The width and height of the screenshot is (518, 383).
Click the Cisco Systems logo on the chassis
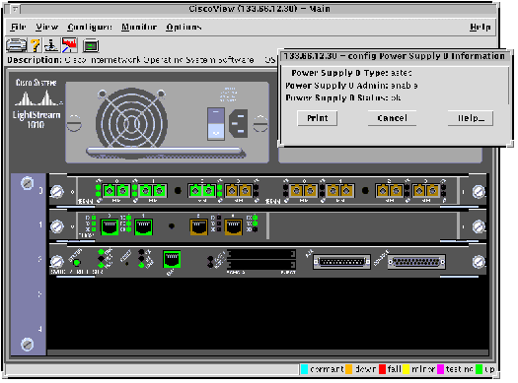pyautogui.click(x=37, y=92)
